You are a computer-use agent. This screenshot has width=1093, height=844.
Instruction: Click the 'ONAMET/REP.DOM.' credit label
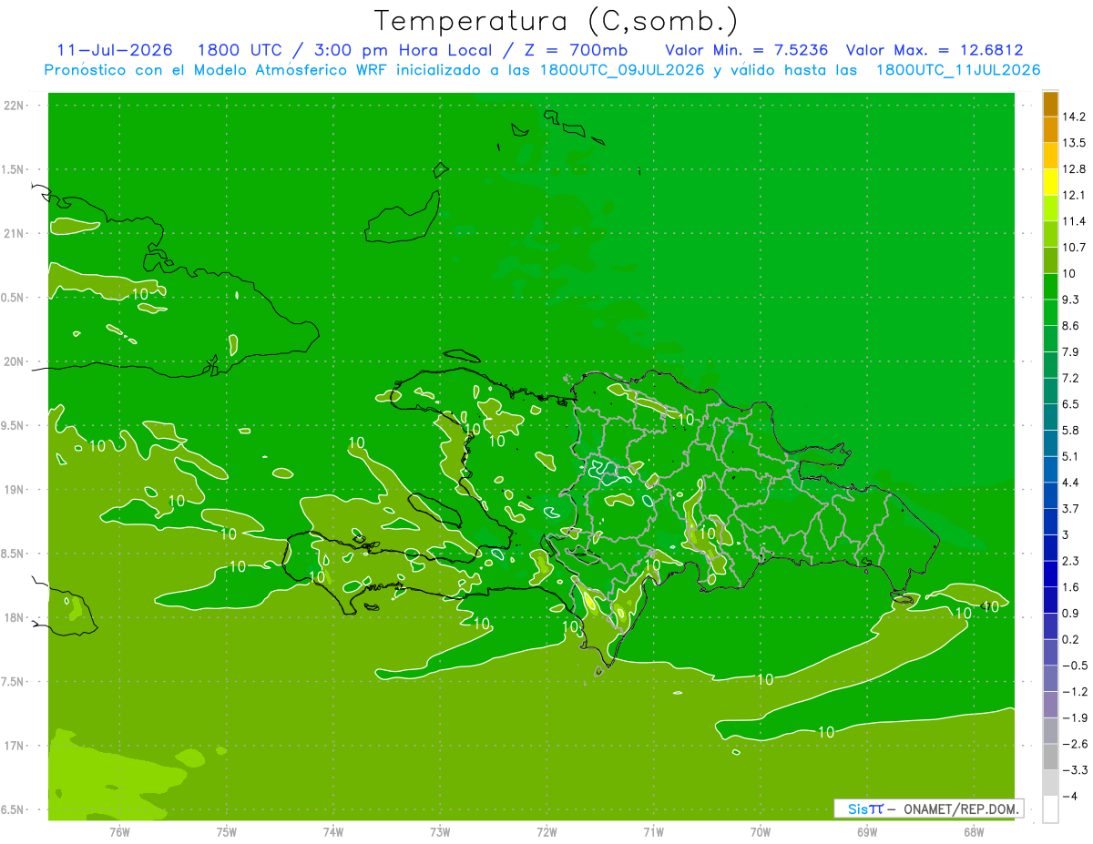click(960, 808)
